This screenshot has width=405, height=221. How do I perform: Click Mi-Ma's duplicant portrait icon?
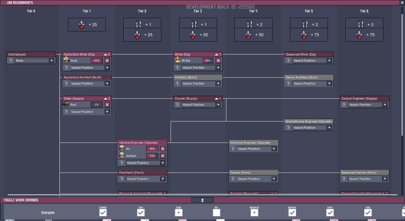[177, 60]
